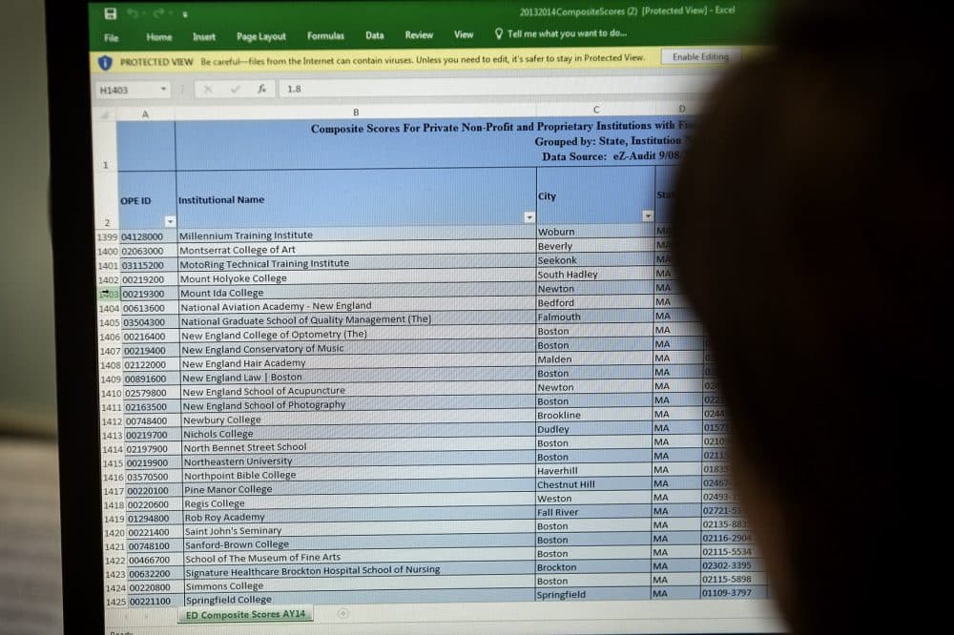The height and width of the screenshot is (635, 954).
Task: Select the ED Composite Scores AY14 sheet tab
Action: (x=246, y=614)
